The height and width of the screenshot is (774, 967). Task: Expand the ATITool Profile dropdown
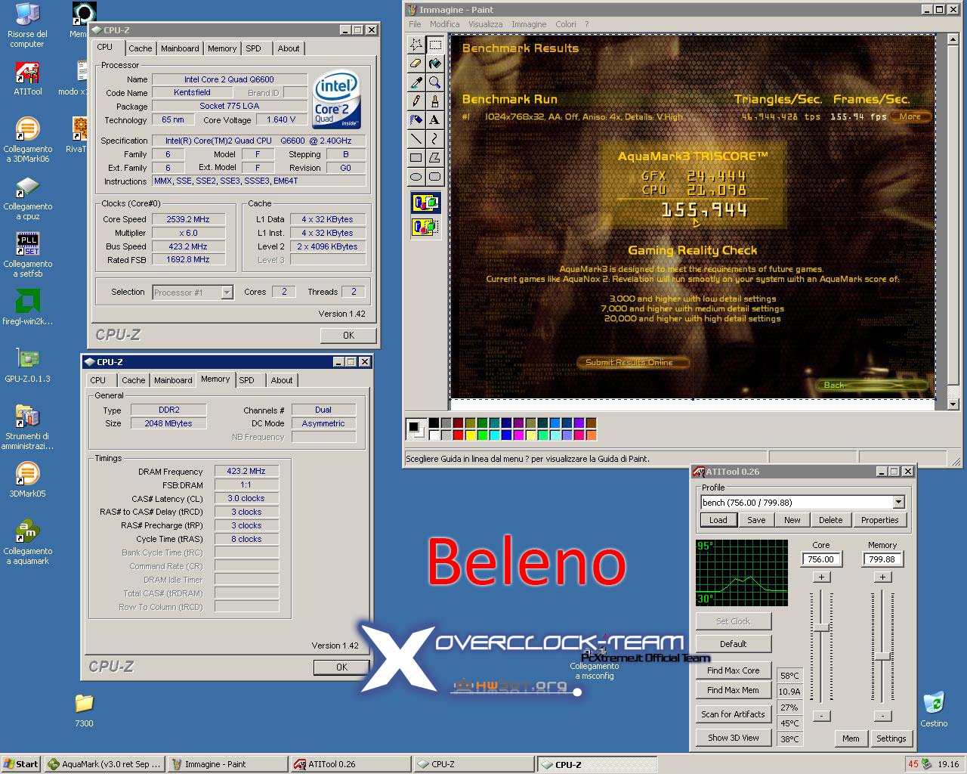pyautogui.click(x=898, y=503)
